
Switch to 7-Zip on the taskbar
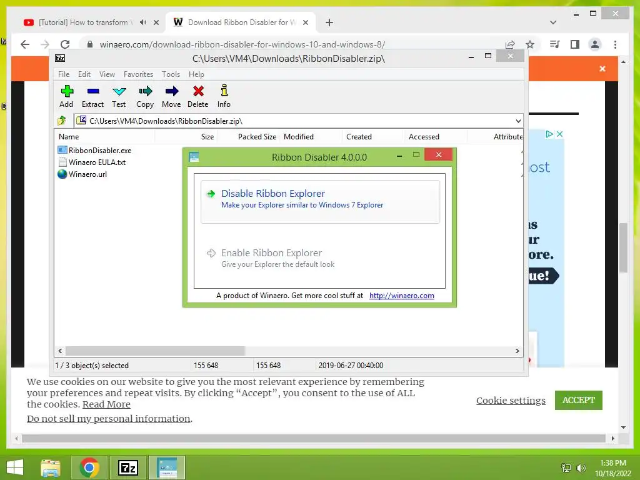tap(127, 467)
